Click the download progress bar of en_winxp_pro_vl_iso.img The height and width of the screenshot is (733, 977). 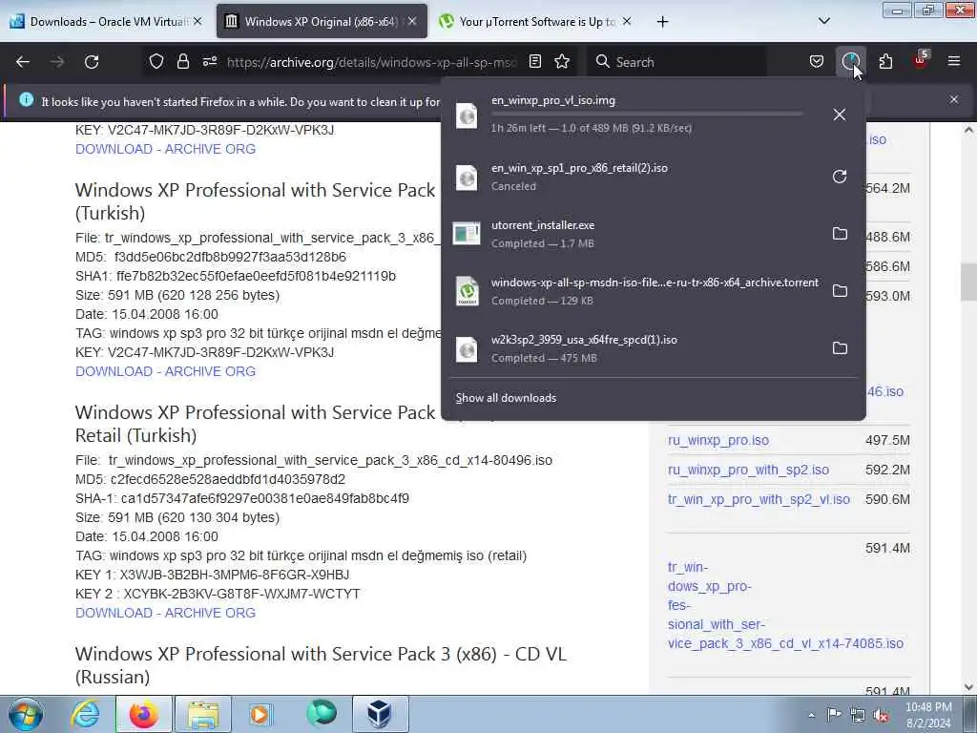[647, 115]
